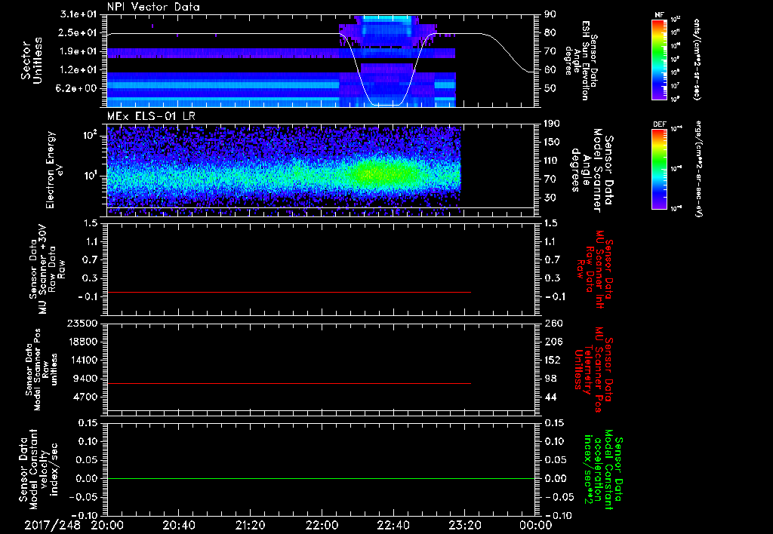Click the green Model Constant acceleration title
773x534 pixels.
click(603, 471)
